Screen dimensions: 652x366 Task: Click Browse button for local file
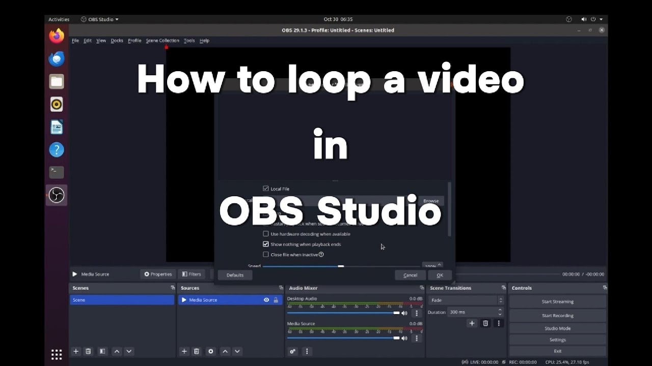[431, 201]
